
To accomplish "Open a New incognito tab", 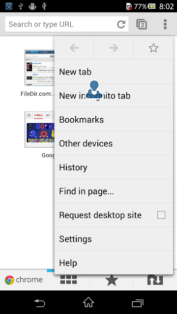I will pyautogui.click(x=114, y=96).
